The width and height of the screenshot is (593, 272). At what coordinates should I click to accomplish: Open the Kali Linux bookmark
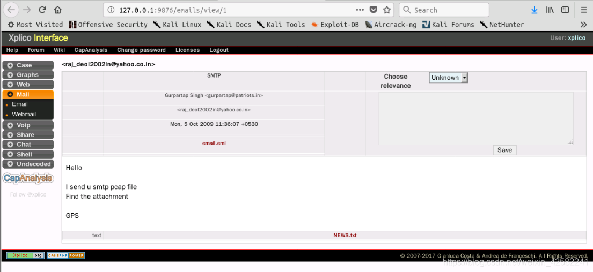click(x=177, y=25)
